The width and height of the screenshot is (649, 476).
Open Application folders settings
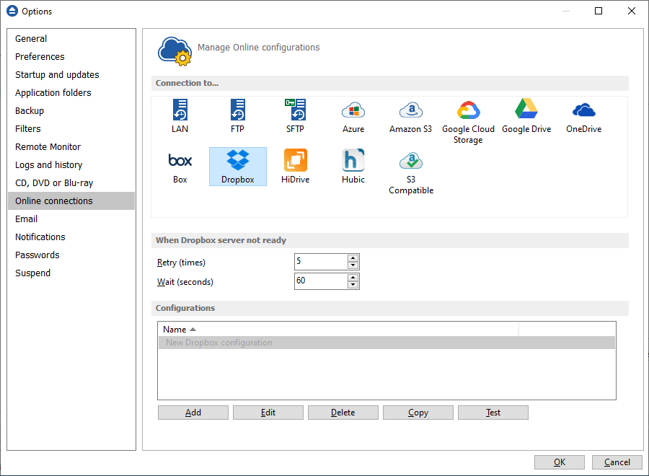coord(71,93)
